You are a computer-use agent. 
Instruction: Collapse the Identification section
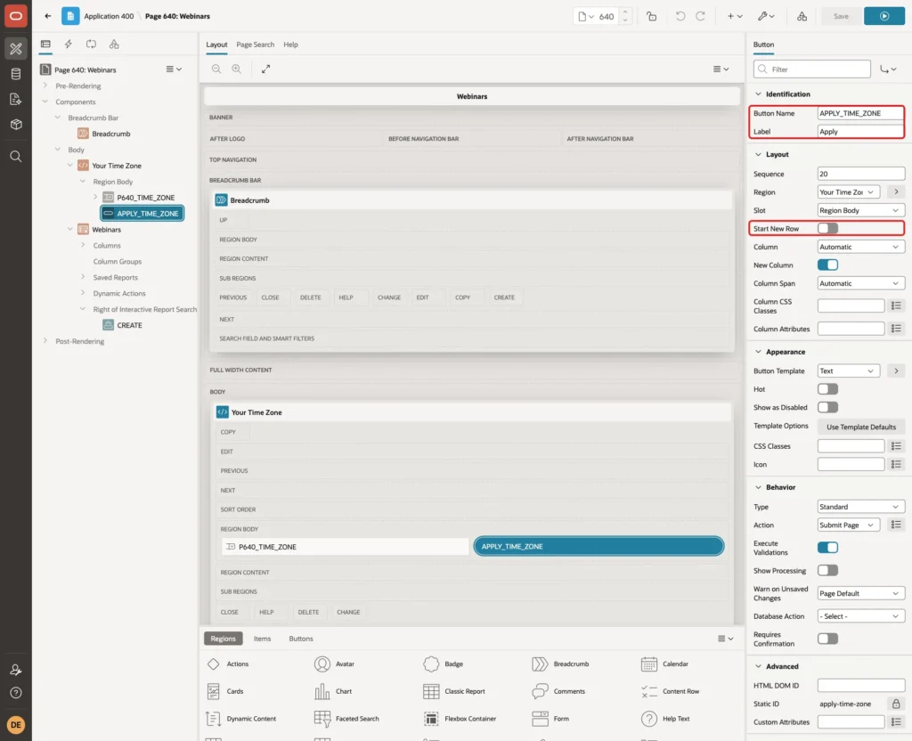tap(758, 94)
